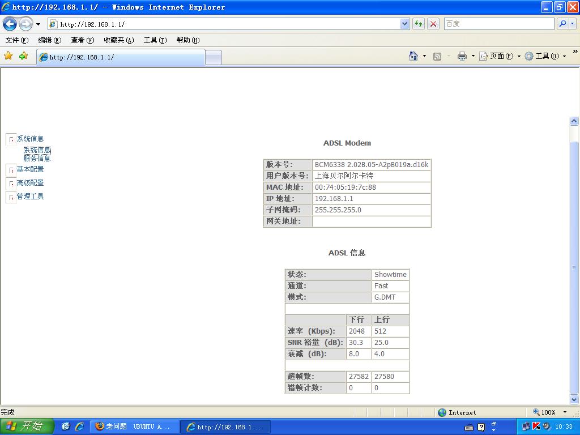
Task: Open the Home button dropdown arrow
Action: tap(424, 56)
